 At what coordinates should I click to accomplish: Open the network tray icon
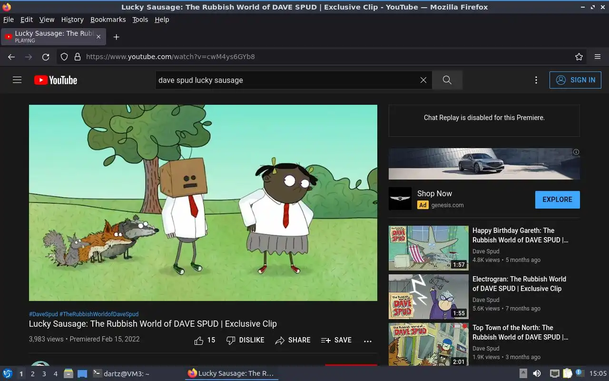pos(554,374)
